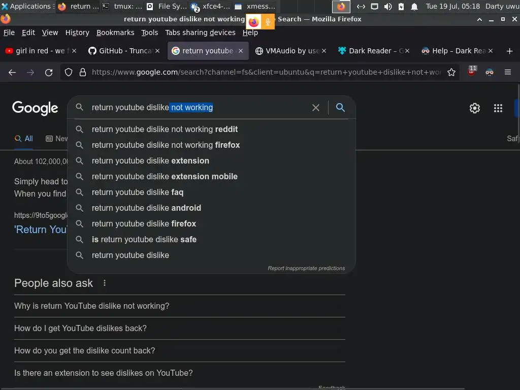
Task: Select suggestion 'return youtube dislike firefox'
Action: click(211, 223)
